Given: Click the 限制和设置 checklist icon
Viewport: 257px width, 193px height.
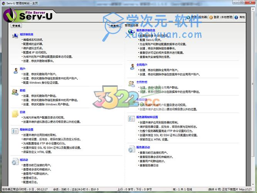Looking at the screenshot, I should pyautogui.click(x=15, y=131).
